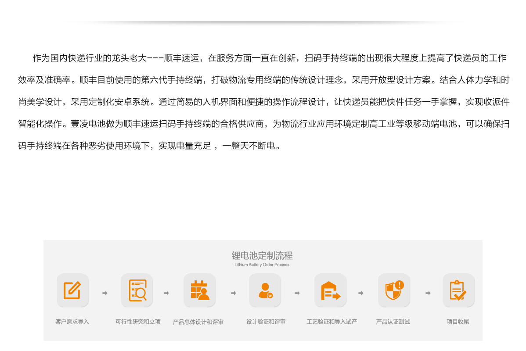The image size is (526, 351).
Task: Click the 可行性研究和立项 text label
Action: [138, 322]
